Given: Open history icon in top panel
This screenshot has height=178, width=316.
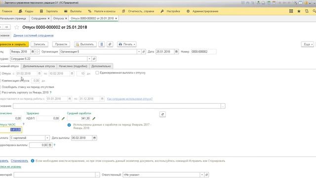Looking at the screenshot, I should (x=307, y=11).
